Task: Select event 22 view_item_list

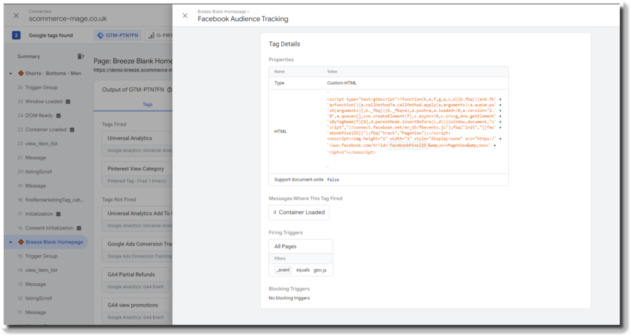Action: point(38,144)
